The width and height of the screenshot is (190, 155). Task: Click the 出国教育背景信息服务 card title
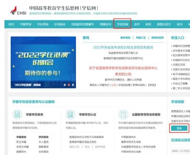pyautogui.click(x=146, y=114)
